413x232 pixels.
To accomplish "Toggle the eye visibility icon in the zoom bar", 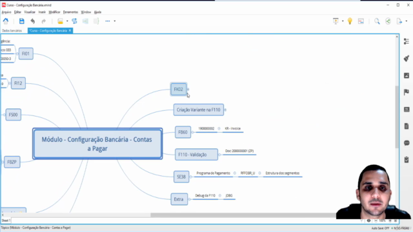I will (368, 220).
